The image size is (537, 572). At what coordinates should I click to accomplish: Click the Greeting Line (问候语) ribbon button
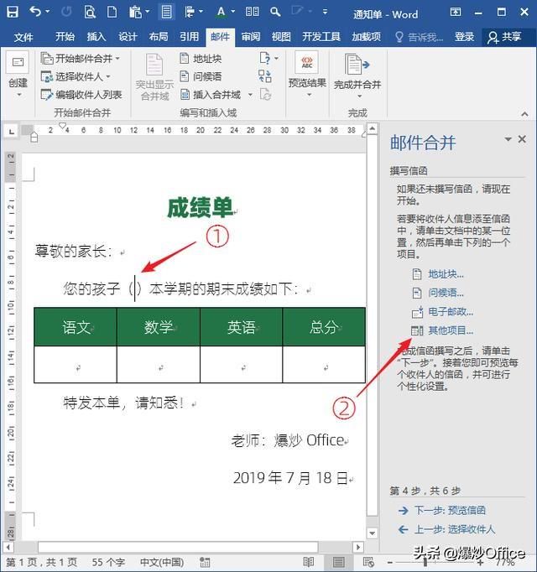pos(201,76)
